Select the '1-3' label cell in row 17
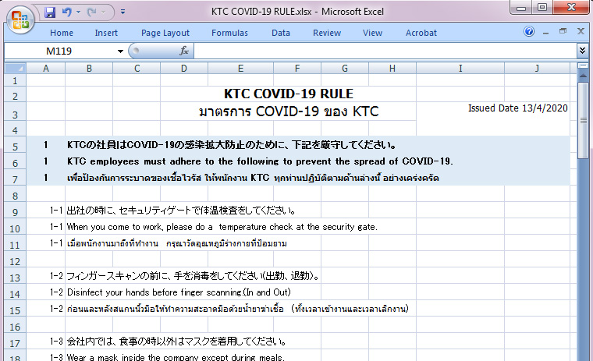The width and height of the screenshot is (593, 361). 56,342
